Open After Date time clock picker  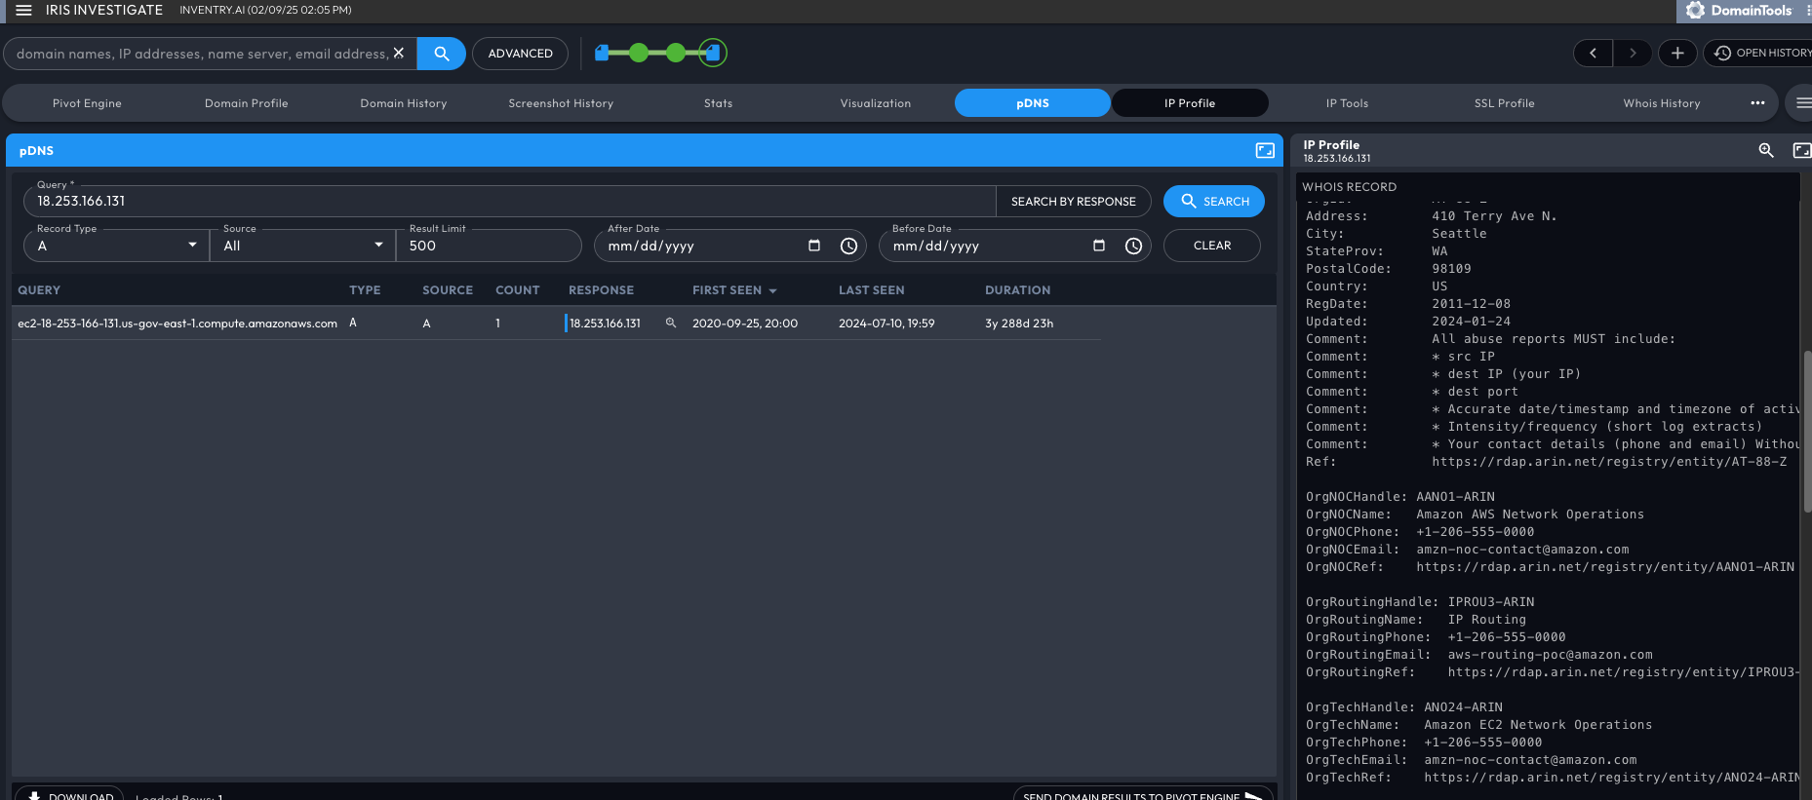pyautogui.click(x=848, y=246)
